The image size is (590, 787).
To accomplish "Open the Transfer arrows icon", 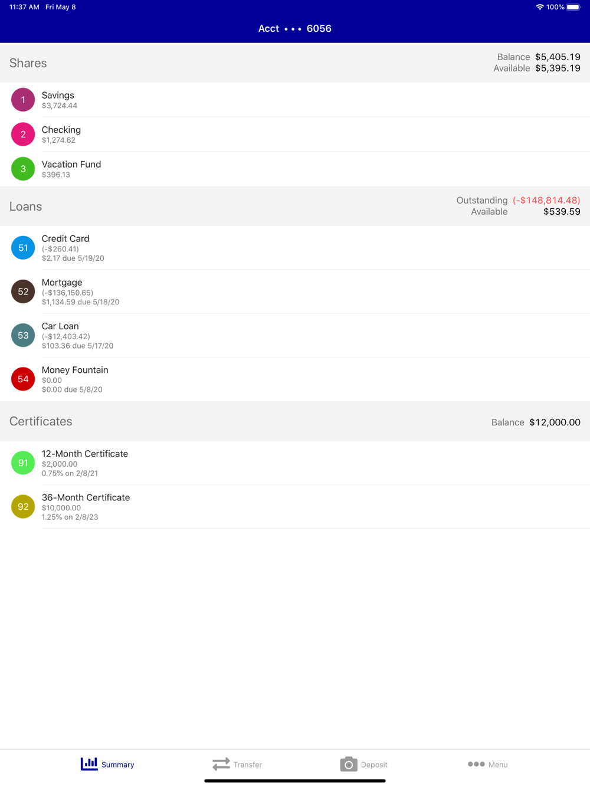I will 221,764.
